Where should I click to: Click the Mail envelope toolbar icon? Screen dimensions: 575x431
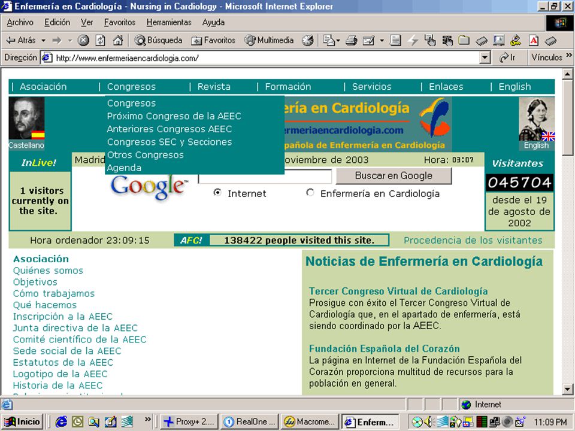coord(329,40)
